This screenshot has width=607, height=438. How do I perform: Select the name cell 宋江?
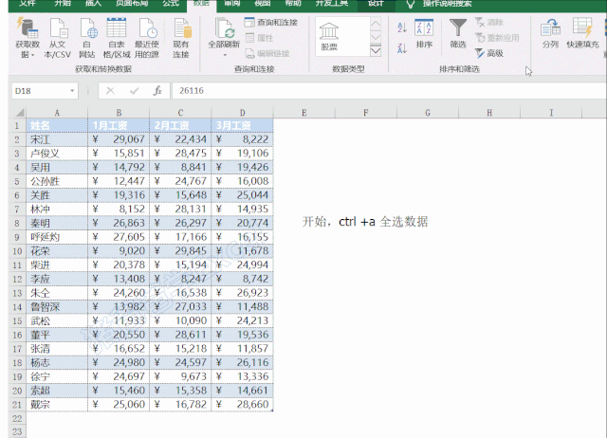[x=57, y=139]
